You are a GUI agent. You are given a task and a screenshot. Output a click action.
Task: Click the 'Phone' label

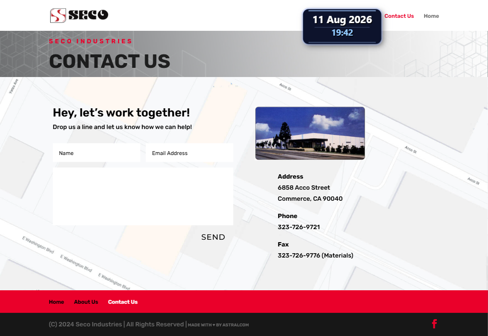point(287,216)
